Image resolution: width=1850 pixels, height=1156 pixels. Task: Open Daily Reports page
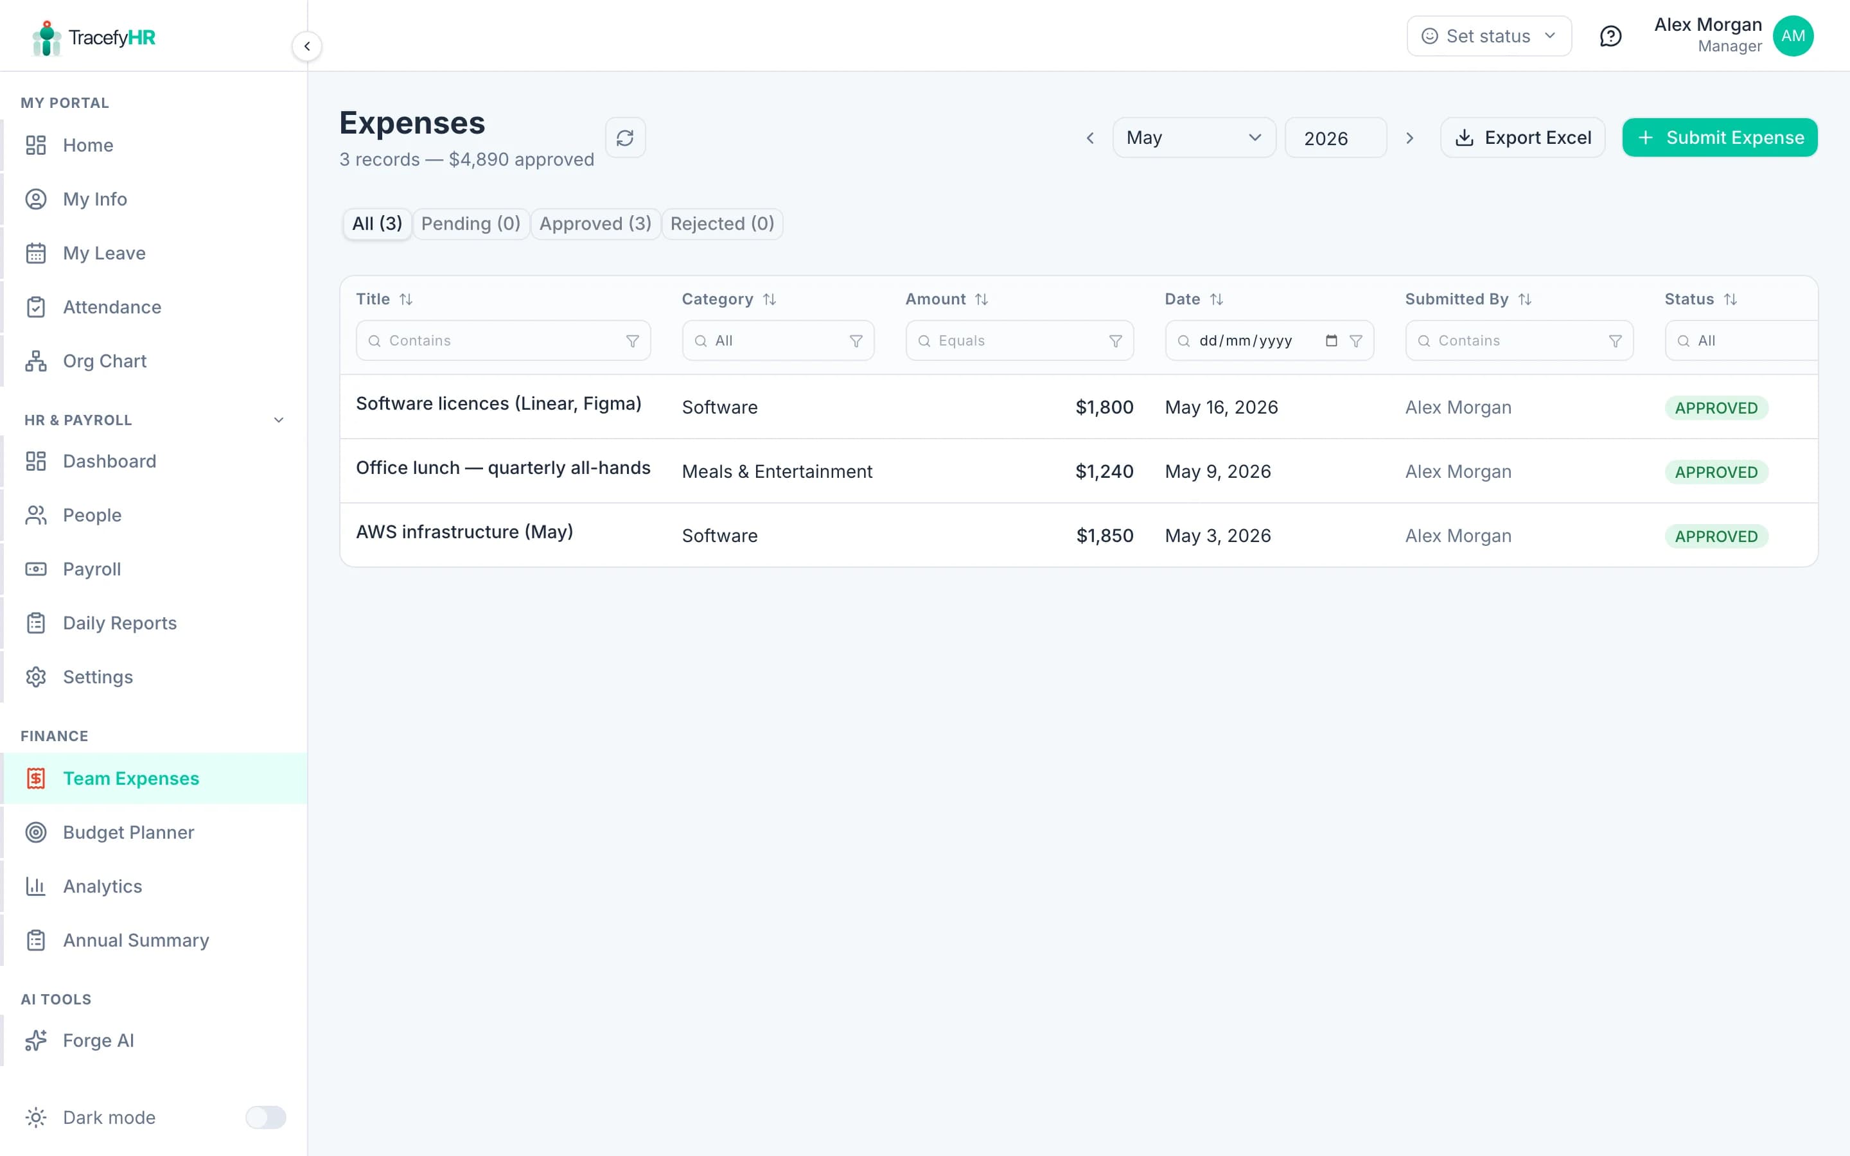tap(154, 623)
